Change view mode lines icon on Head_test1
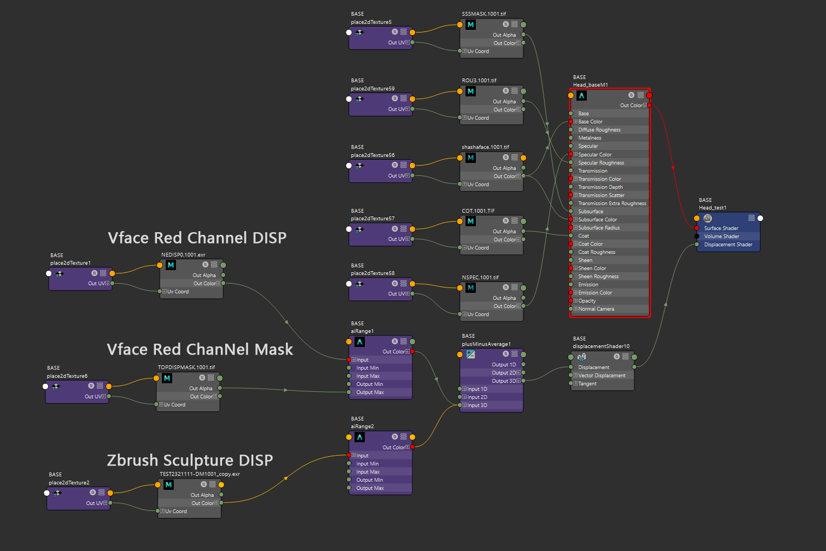Screen dimensions: 826x551 pos(751,218)
